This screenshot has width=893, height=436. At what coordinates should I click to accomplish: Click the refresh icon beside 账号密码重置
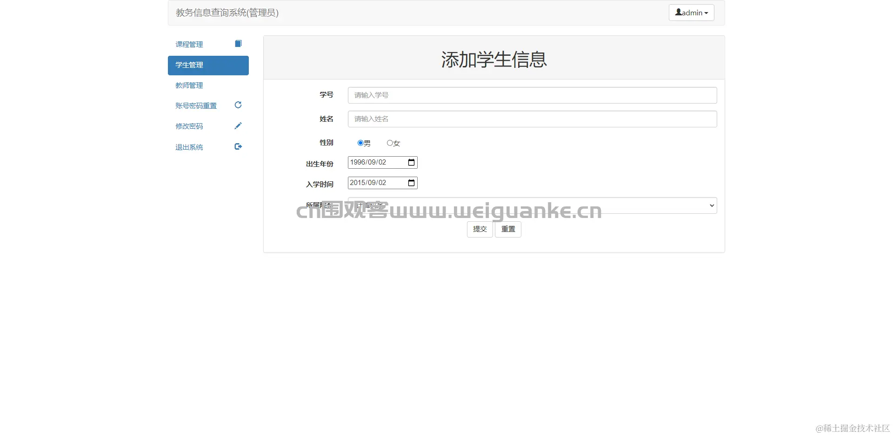(238, 105)
